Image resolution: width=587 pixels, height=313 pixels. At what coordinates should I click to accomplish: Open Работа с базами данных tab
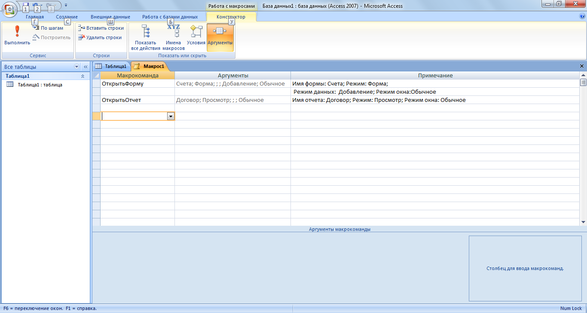click(x=170, y=17)
